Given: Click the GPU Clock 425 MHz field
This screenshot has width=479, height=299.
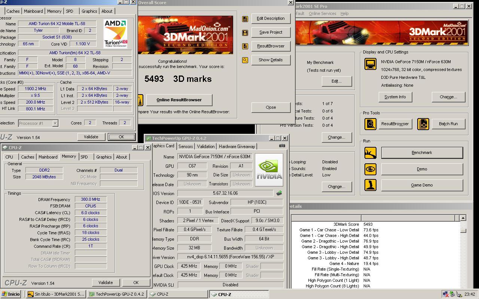Looking at the screenshot, I should coord(188,266).
